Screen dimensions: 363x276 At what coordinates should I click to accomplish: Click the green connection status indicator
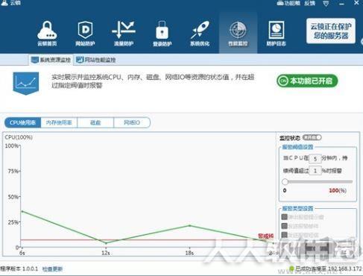291,269
